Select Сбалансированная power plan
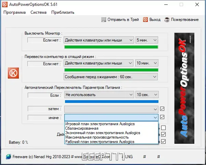This screenshot has height=165, width=206. pos(111,128)
